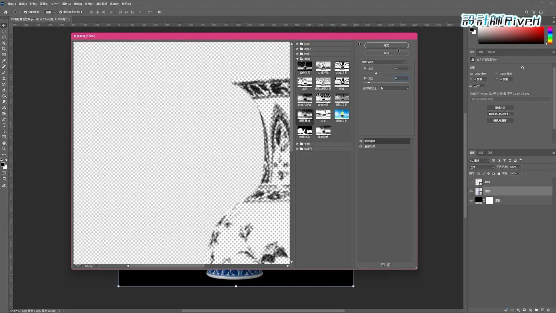This screenshot has width=556, height=313.
Task: Open the 濾鏡(T) menu
Action: click(x=77, y=4)
